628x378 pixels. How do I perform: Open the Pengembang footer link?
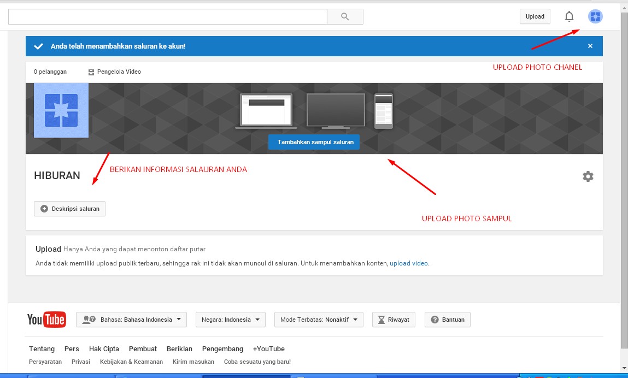pyautogui.click(x=222, y=349)
